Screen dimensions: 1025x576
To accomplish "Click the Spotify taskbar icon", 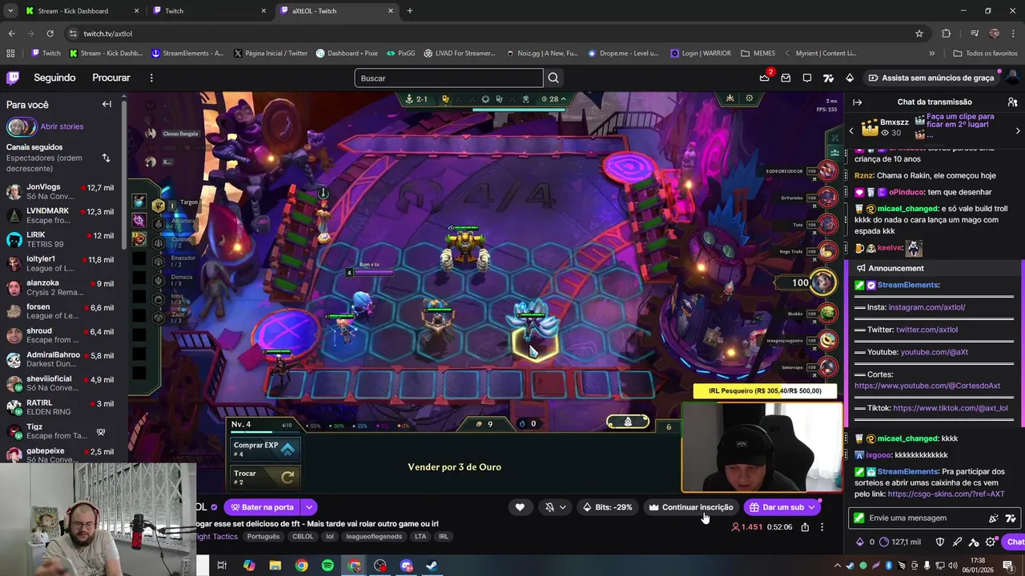I will pos(328,566).
